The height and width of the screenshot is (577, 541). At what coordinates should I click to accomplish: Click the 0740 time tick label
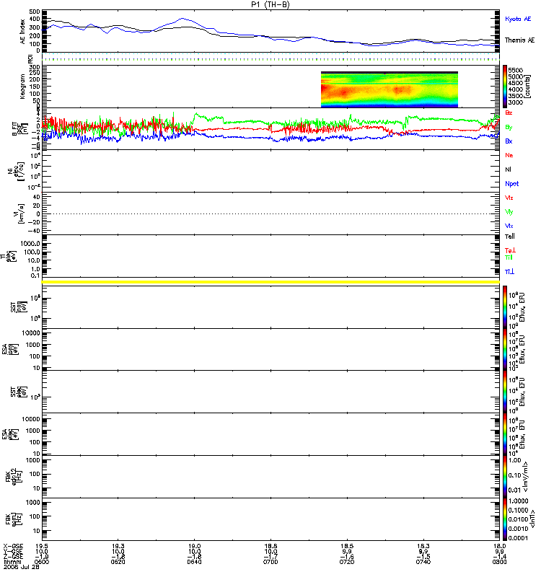point(423,562)
